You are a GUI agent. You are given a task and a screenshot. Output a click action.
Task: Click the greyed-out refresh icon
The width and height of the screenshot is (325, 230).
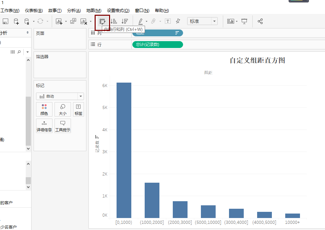click(40, 21)
